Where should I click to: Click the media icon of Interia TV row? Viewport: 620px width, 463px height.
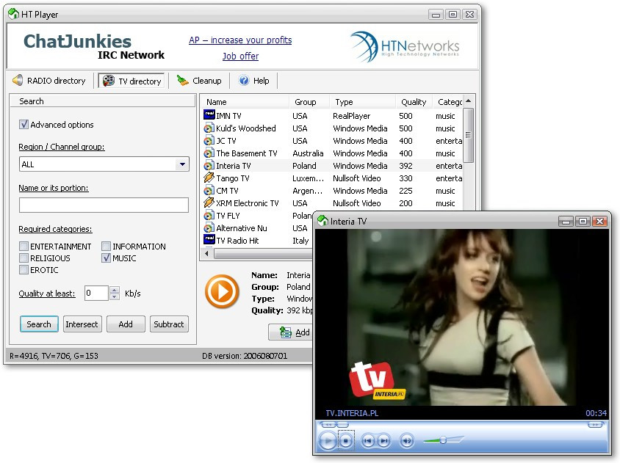[x=209, y=166]
